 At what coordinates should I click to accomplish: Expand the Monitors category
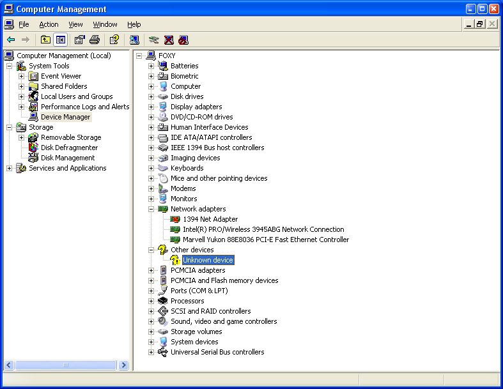(151, 199)
